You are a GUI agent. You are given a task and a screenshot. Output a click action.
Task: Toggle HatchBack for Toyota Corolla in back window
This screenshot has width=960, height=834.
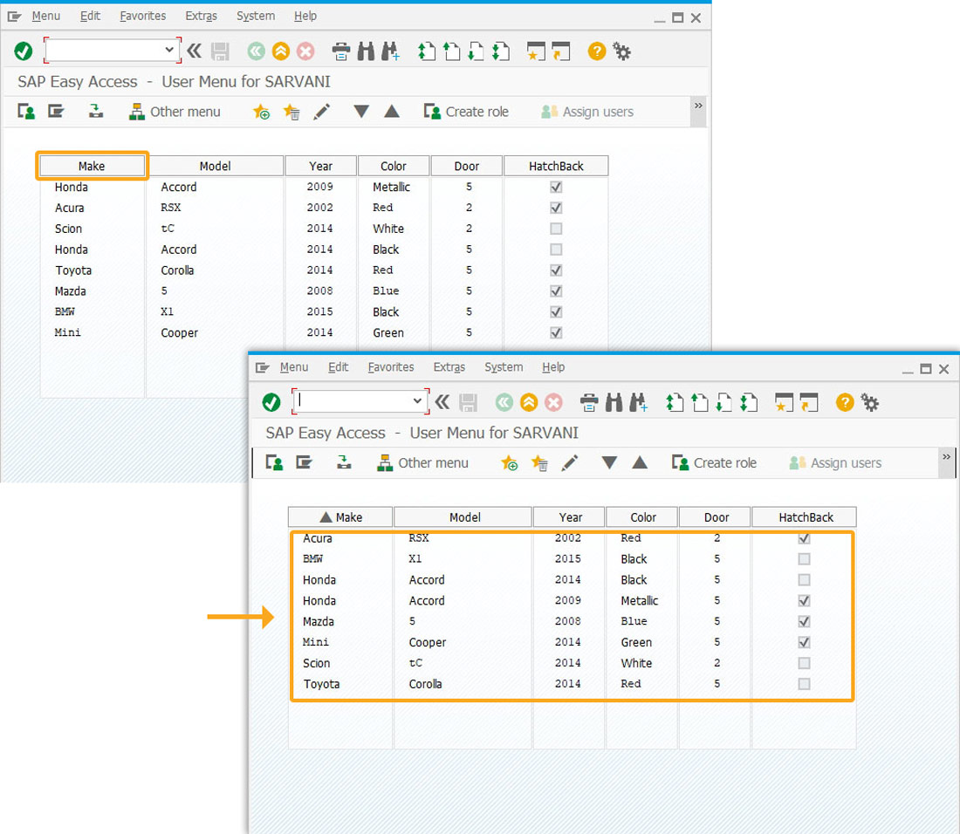[x=556, y=270]
